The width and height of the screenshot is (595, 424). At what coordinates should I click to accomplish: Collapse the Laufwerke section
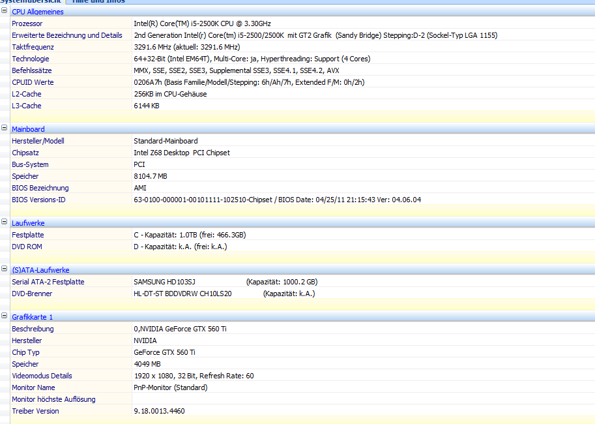tap(4, 222)
